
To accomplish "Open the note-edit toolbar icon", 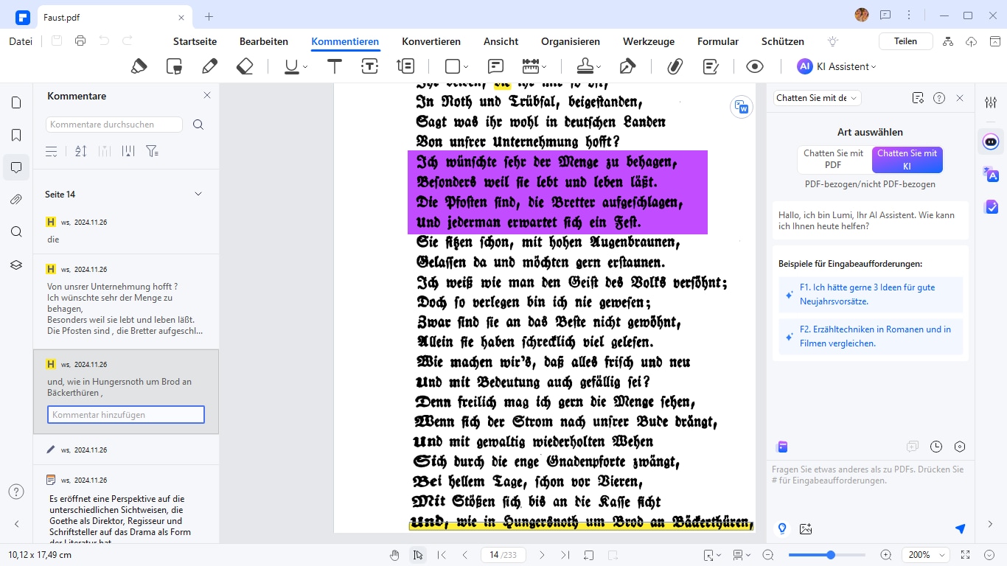I will (711, 66).
